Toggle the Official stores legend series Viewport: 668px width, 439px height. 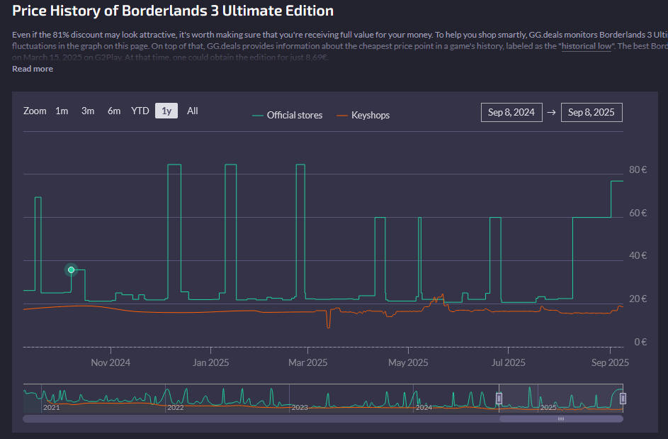288,115
